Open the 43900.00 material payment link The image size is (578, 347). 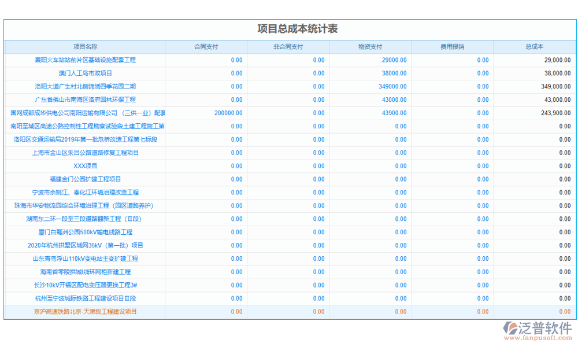[394, 113]
